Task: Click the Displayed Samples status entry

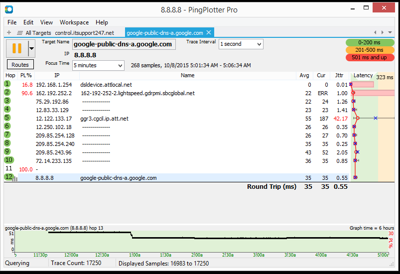Action: [163, 263]
